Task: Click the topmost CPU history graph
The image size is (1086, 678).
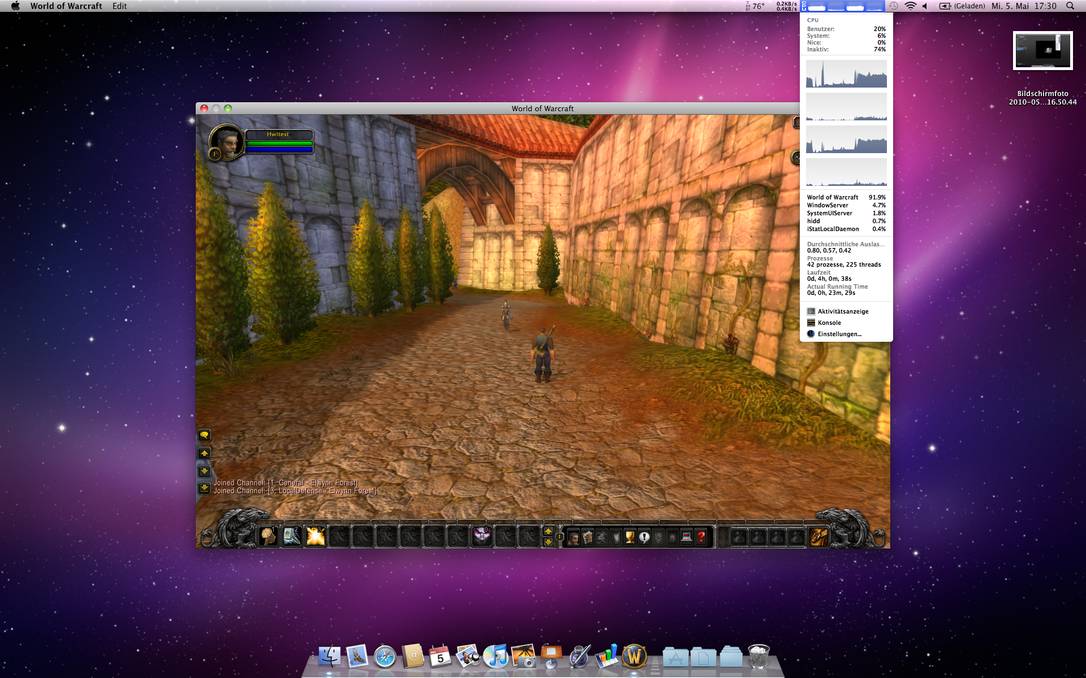Action: (x=846, y=74)
